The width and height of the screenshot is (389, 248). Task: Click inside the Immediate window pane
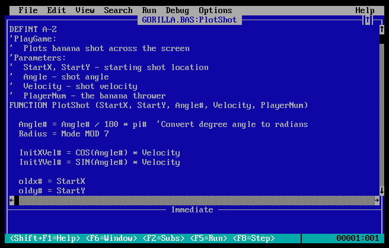coord(194,224)
